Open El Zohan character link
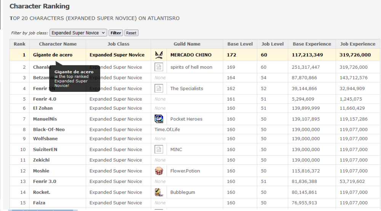The height and width of the screenshot is (211, 381). (x=43, y=108)
